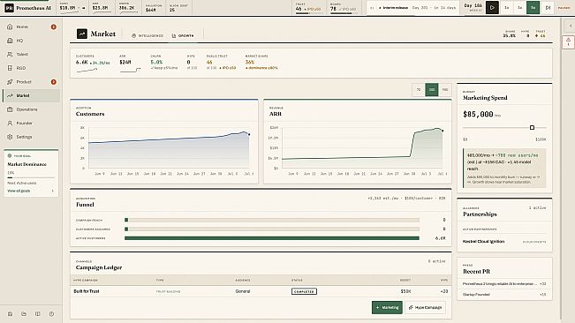
Task: Click the save icon at sidebar bottom
Action: point(11,314)
